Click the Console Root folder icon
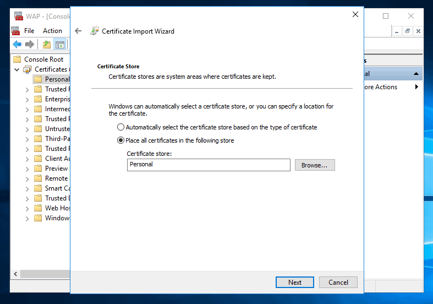This screenshot has width=433, height=304. click(17, 59)
